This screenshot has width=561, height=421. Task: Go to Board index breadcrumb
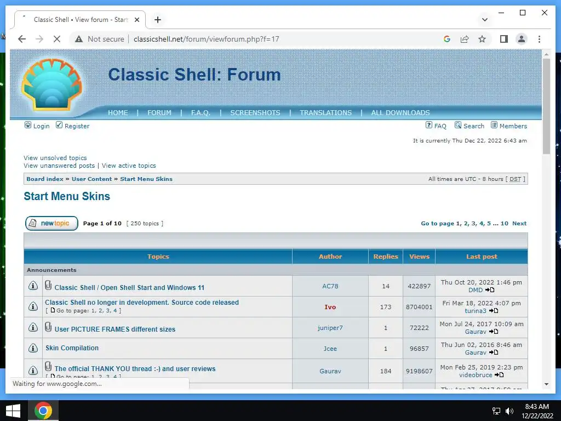45,179
